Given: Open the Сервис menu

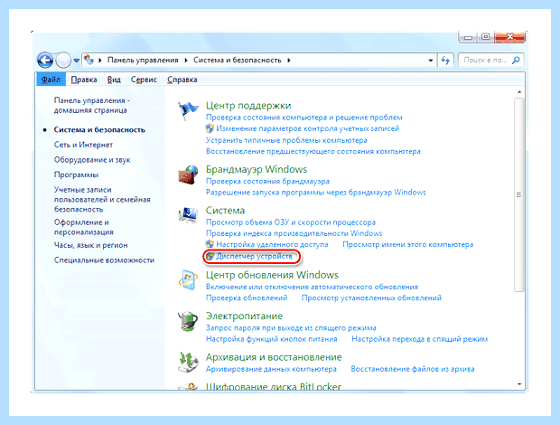Looking at the screenshot, I should pyautogui.click(x=144, y=80).
